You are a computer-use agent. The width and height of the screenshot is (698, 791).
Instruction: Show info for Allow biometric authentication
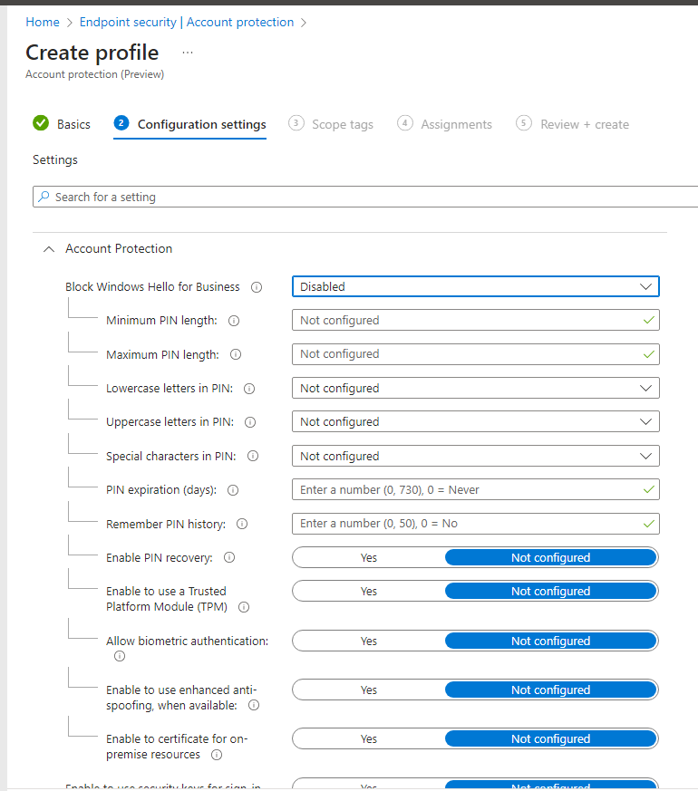(x=120, y=656)
